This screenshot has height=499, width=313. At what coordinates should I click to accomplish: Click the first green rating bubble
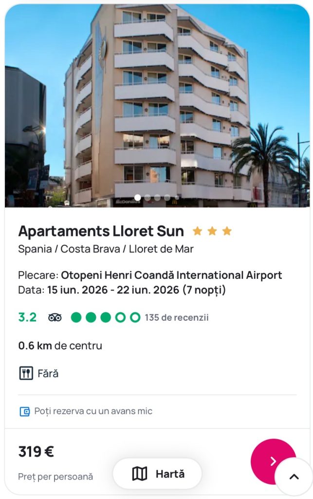coord(76,318)
